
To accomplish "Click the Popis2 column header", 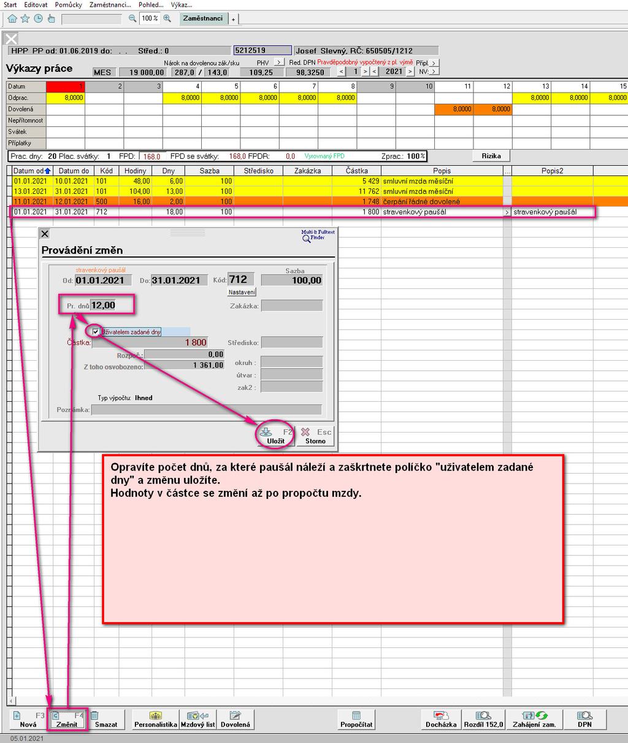I will click(552, 171).
